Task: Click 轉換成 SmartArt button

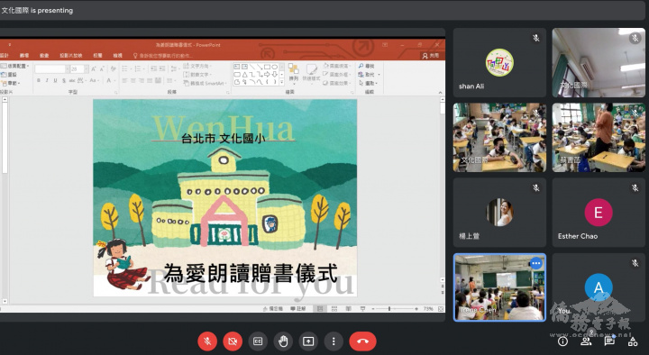Action: tap(205, 83)
